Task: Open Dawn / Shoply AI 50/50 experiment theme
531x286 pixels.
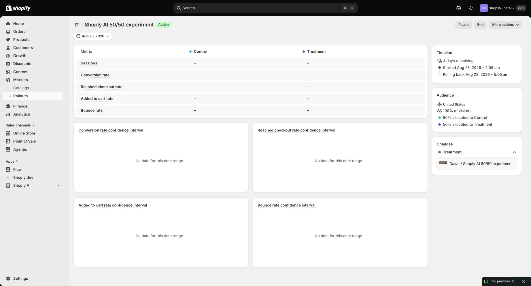Action: pos(477,164)
